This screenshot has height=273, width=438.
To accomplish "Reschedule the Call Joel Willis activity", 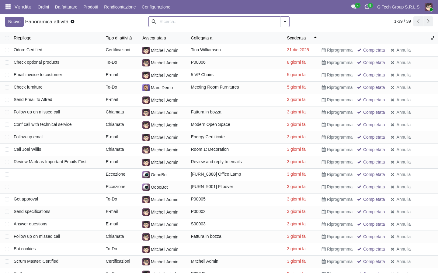I will 337,150.
